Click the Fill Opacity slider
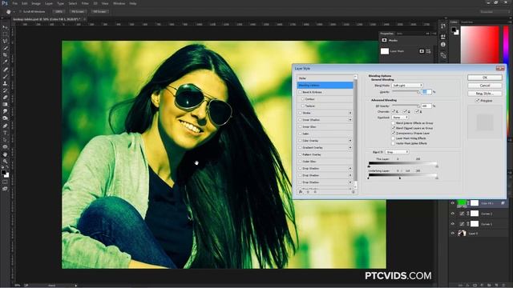The height and width of the screenshot is (288, 513). pyautogui.click(x=406, y=106)
